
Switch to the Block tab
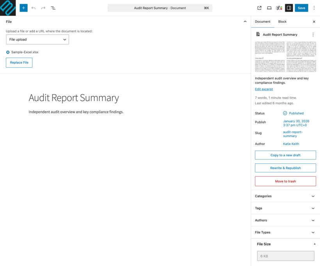(x=282, y=21)
